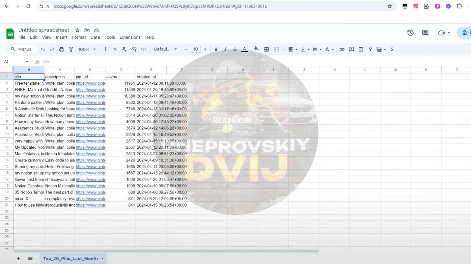Open the text color picker
Screen dimensions: 471x264
click(x=245, y=49)
